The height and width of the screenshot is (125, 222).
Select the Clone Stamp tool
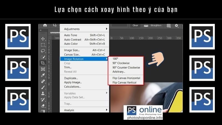coord(43,93)
